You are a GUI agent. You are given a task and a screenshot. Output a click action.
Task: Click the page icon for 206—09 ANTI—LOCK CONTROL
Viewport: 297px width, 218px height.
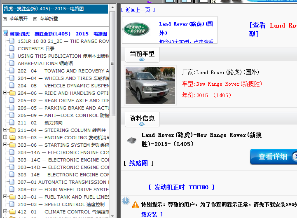click(12, 115)
